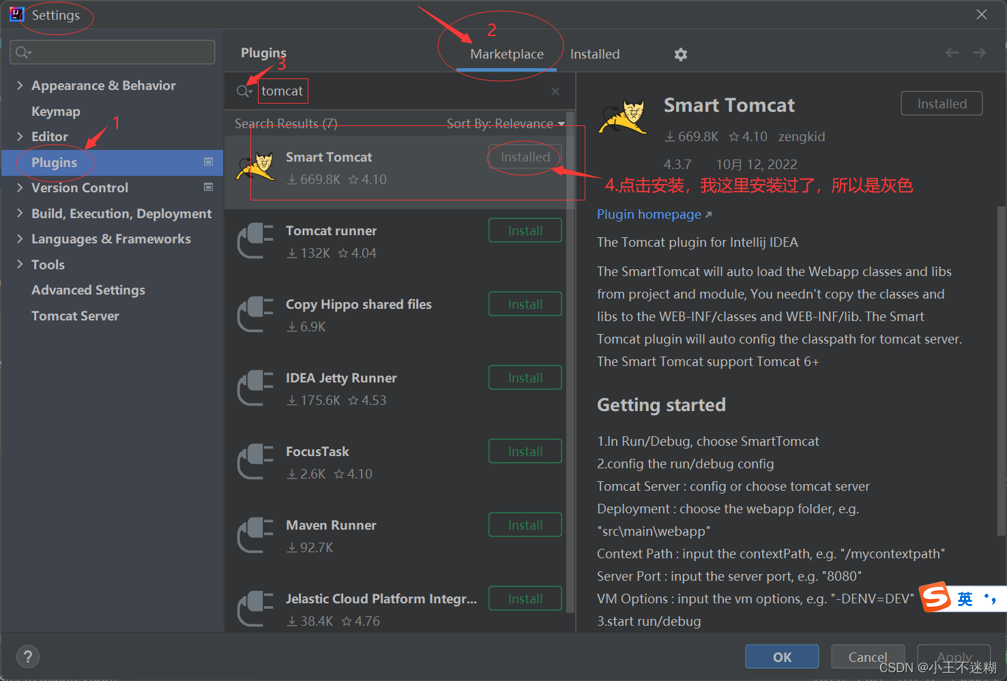Expand the Version Control section
Image resolution: width=1007 pixels, height=681 pixels.
[x=20, y=187]
